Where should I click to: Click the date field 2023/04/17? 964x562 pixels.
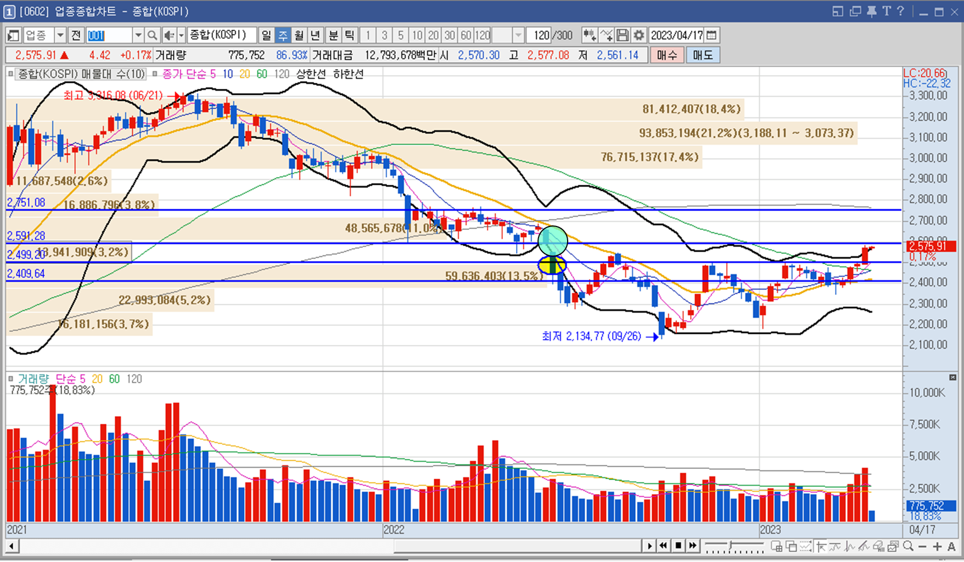[x=676, y=36]
